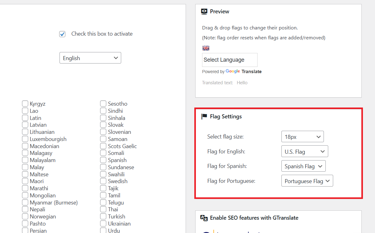
Task: Toggle the Ukrainian checkbox
Action: [x=103, y=224]
